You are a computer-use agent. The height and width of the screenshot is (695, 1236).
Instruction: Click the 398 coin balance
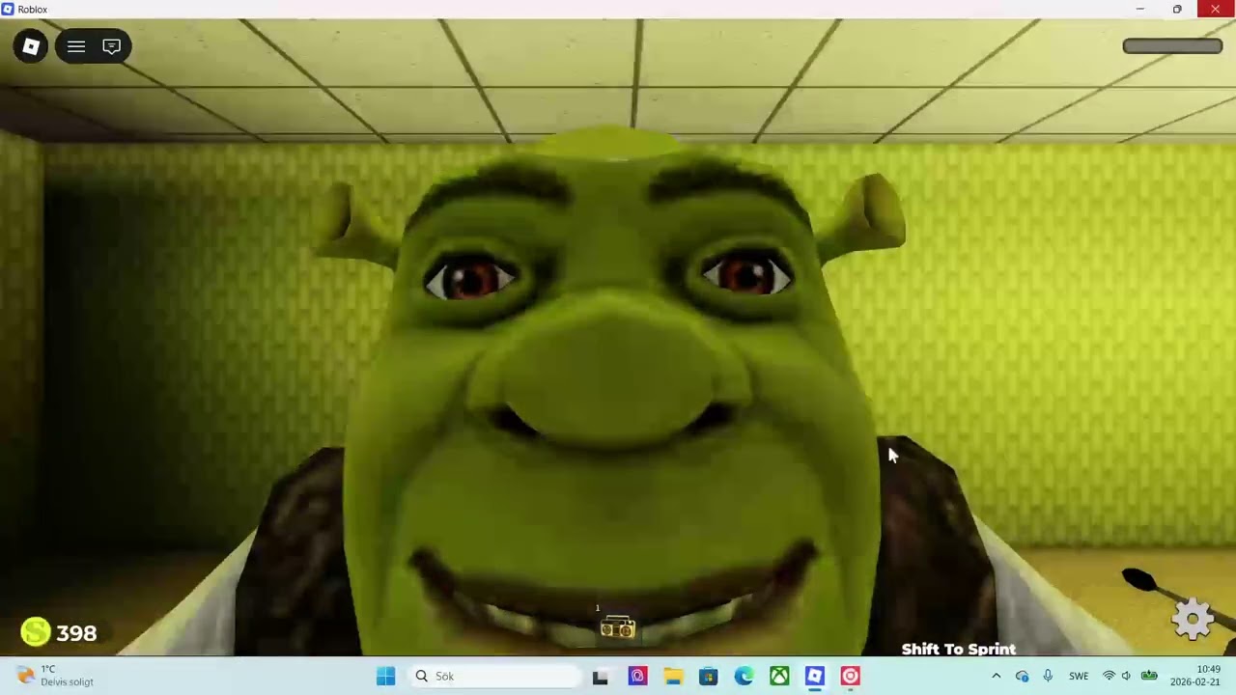76,633
